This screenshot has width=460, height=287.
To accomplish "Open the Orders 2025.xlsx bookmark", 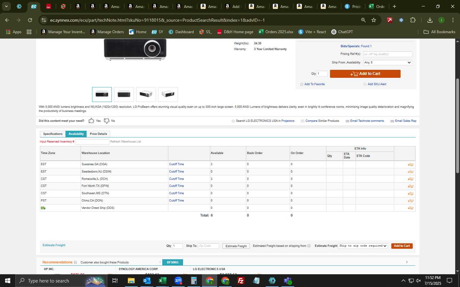I will 276,32.
